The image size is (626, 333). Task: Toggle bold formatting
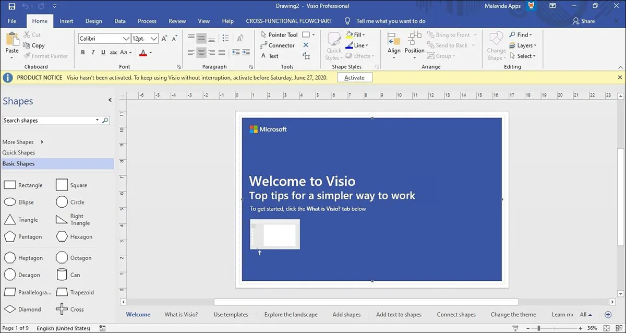pyautogui.click(x=83, y=52)
